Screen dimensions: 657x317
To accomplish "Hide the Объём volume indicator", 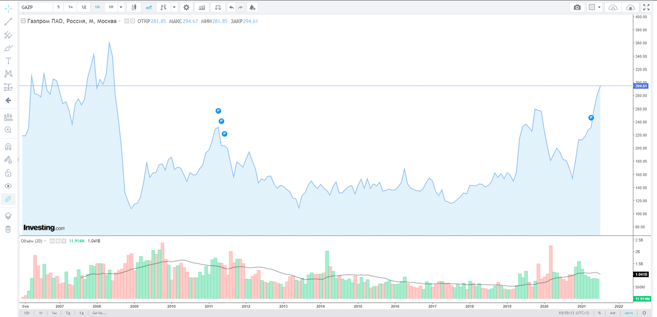I will [x=51, y=241].
